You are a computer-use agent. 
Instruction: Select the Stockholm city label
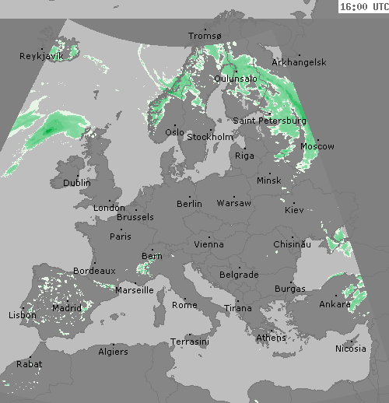point(210,137)
